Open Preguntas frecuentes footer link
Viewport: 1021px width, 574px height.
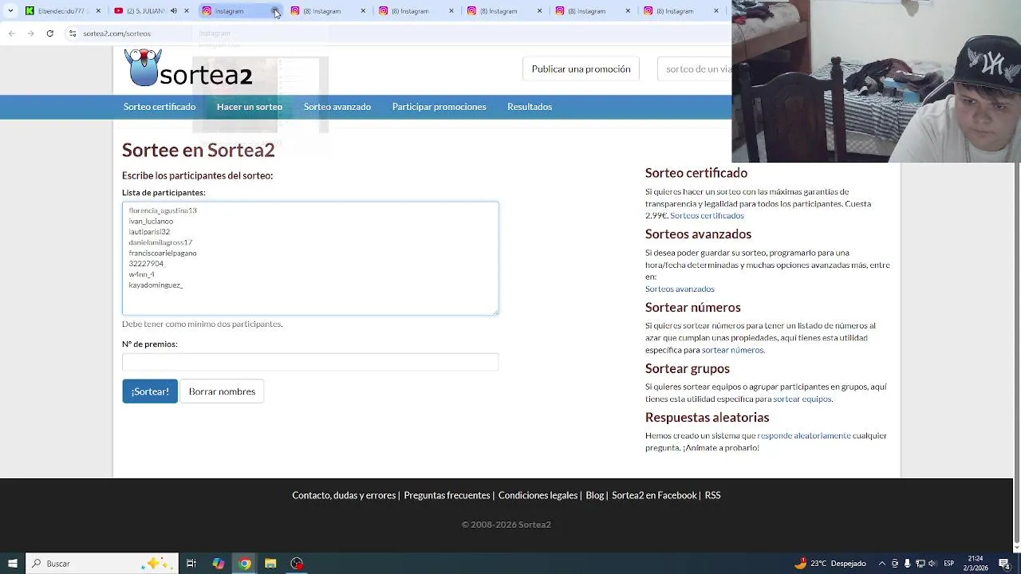[x=447, y=496]
